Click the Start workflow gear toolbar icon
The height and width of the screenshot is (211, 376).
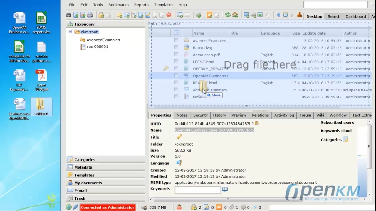point(199,15)
